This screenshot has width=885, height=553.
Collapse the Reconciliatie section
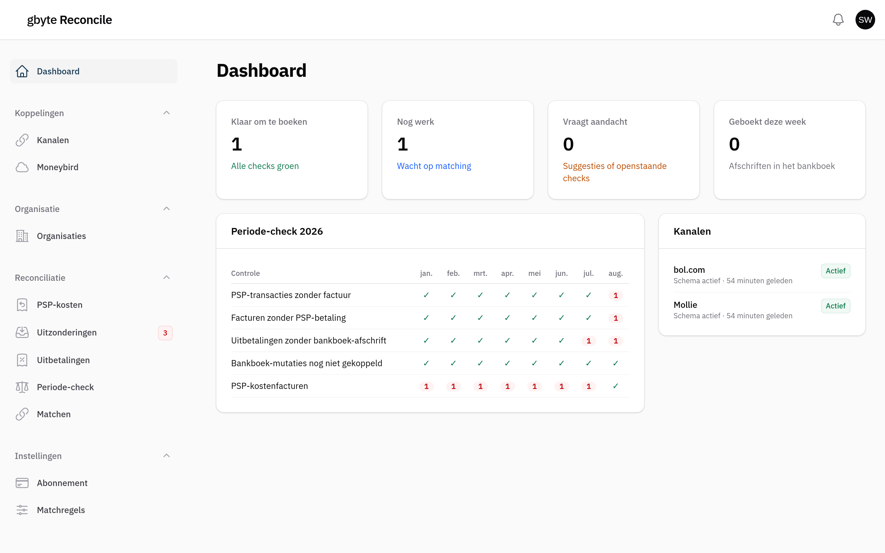point(166,278)
